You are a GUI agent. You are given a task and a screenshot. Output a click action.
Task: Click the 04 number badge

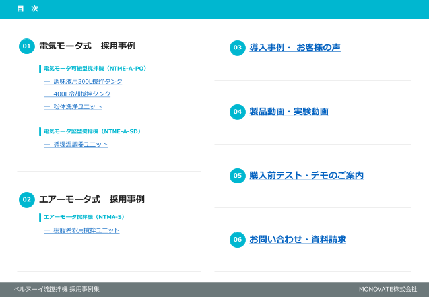[238, 112]
